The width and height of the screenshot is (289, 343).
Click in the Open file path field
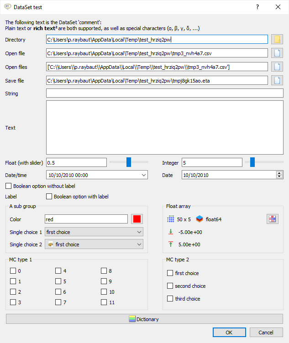[x=157, y=53]
